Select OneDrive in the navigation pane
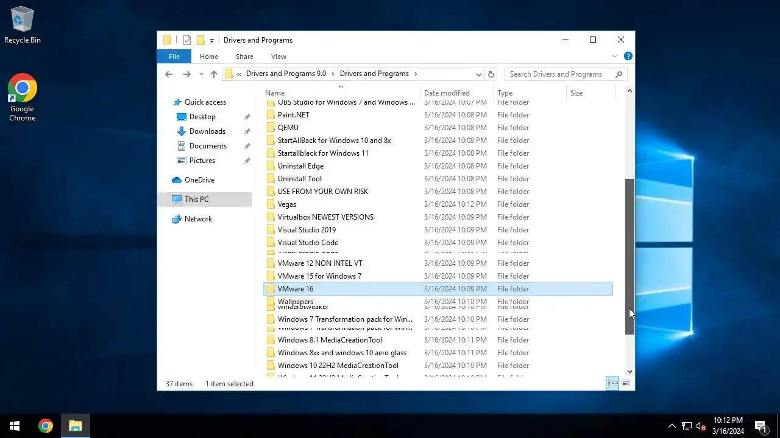This screenshot has width=780, height=438. pos(199,180)
